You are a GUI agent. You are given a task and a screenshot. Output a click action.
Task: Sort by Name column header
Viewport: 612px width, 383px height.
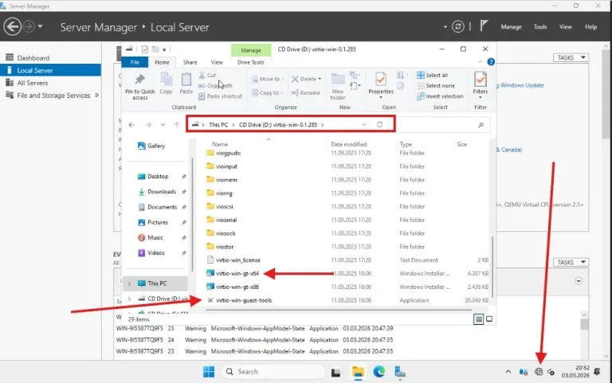[x=220, y=144]
